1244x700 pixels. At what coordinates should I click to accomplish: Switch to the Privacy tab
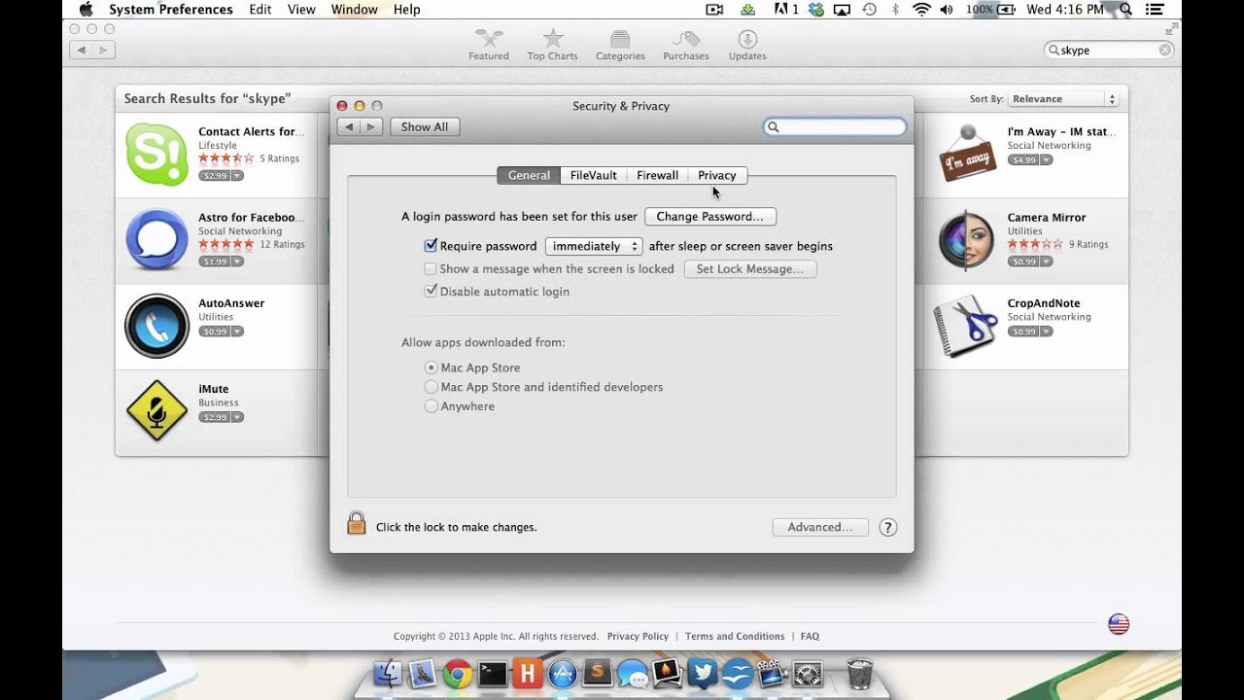717,175
